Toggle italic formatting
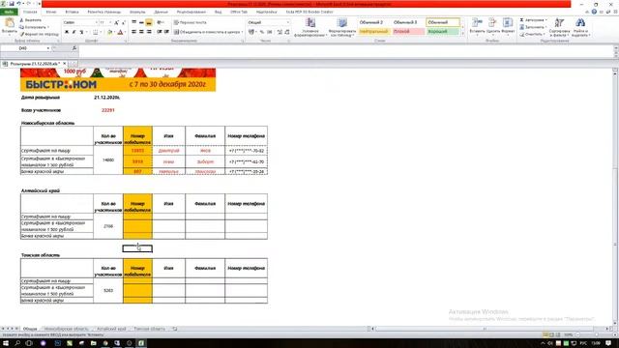Image resolution: width=619 pixels, height=348 pixels. tap(74, 32)
